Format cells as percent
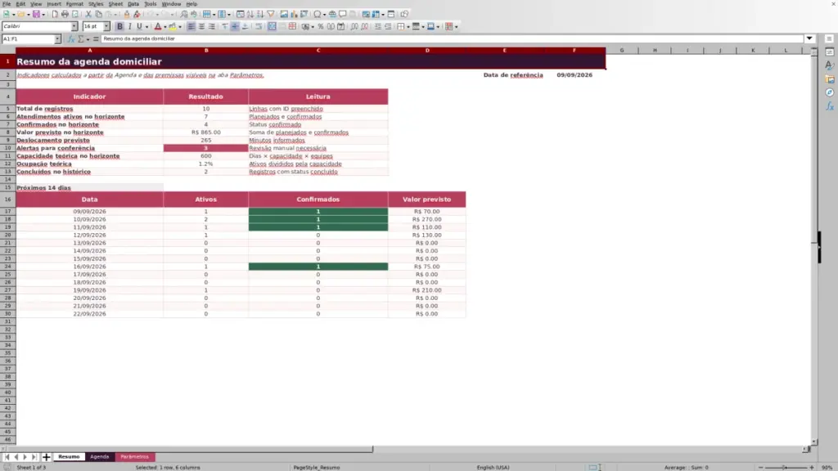 click(x=320, y=27)
